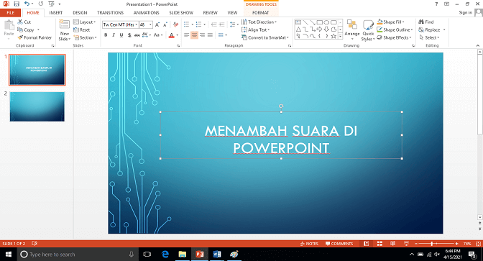The image size is (483, 261).
Task: Open the Arrange options
Action: tap(351, 30)
